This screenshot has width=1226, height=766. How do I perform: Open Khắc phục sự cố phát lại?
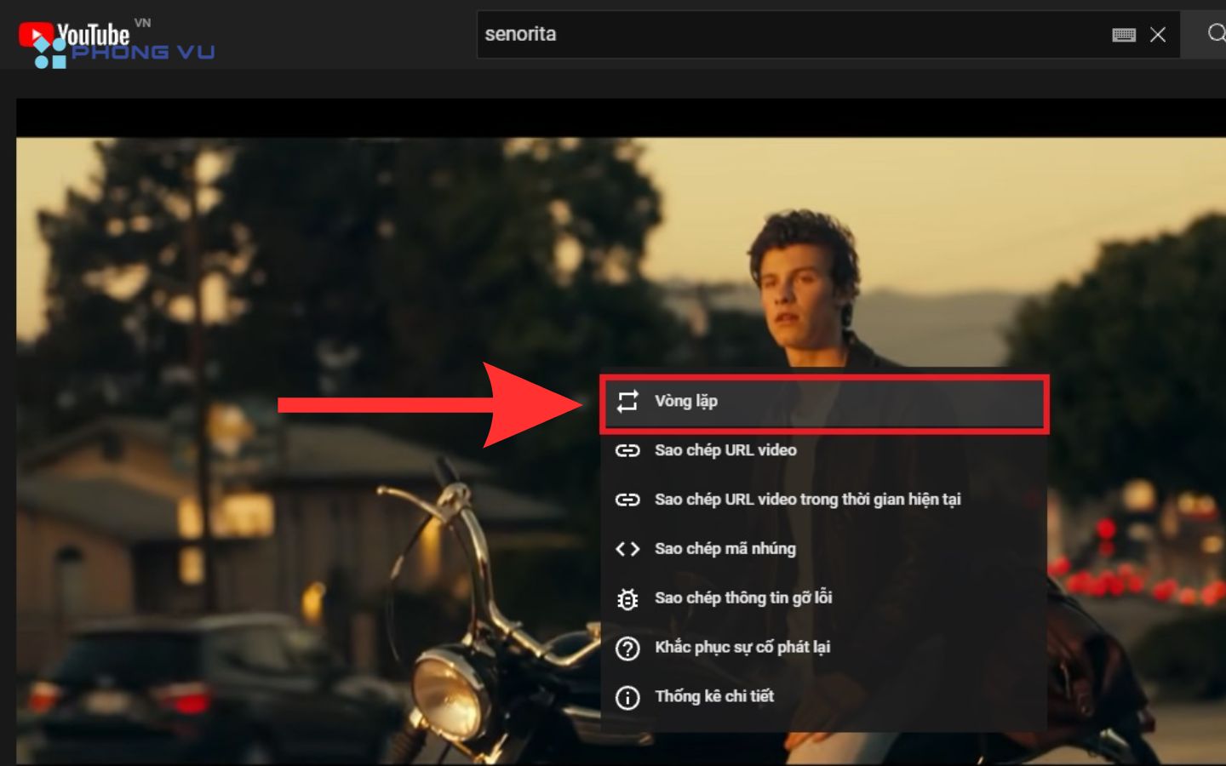pyautogui.click(x=742, y=648)
